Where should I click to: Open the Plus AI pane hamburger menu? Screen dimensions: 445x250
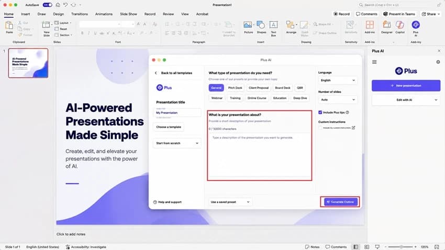point(374,62)
